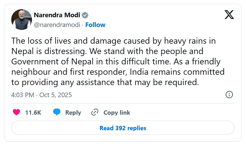
Task: Read 392 replies
Action: pyautogui.click(x=123, y=128)
